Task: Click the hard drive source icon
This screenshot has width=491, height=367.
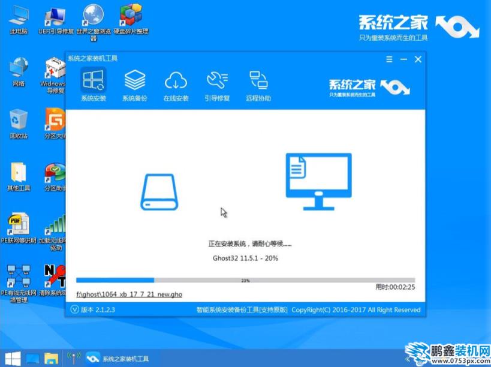Action: [159, 192]
